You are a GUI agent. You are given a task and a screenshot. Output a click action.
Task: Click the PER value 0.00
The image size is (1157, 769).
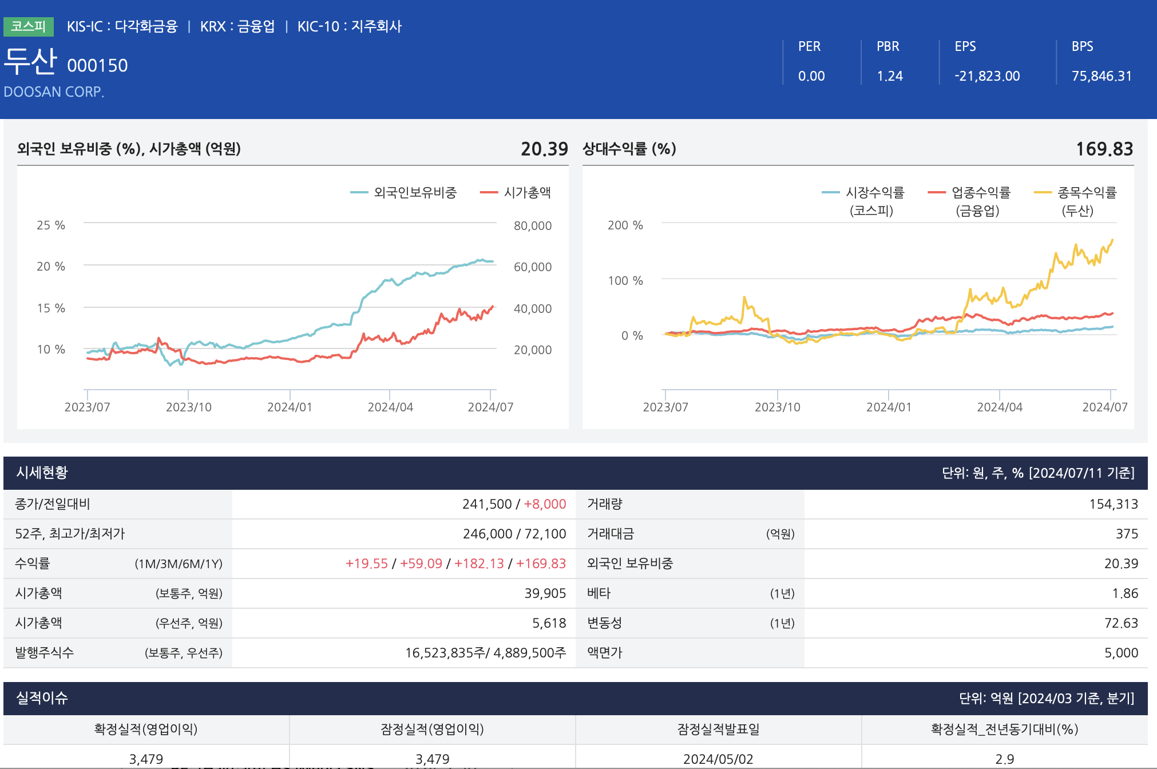pyautogui.click(x=811, y=76)
